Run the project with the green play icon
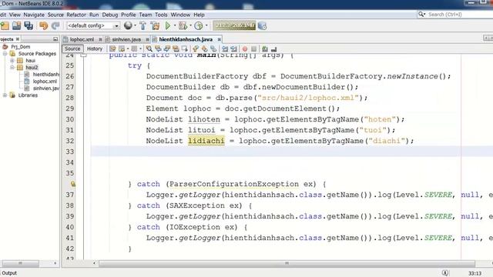Image resolution: width=493 pixels, height=277 pixels. point(168,25)
